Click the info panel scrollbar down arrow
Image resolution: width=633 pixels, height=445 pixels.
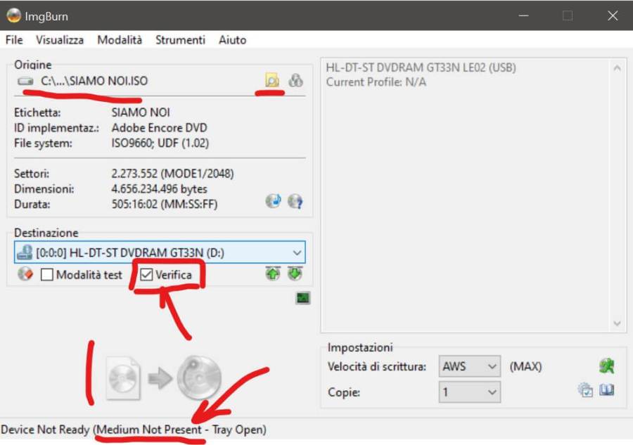click(x=617, y=323)
